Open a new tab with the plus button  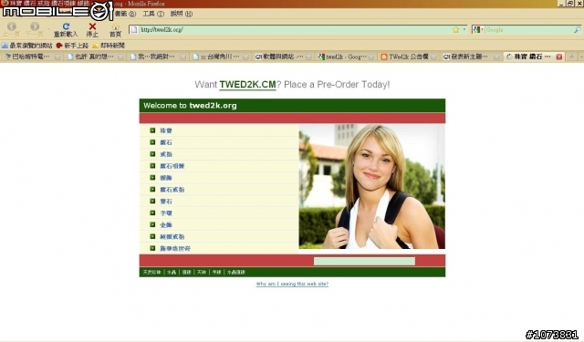tap(572, 57)
